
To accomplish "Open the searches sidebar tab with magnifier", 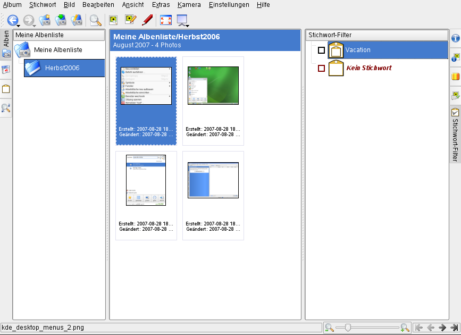I will 6,108.
